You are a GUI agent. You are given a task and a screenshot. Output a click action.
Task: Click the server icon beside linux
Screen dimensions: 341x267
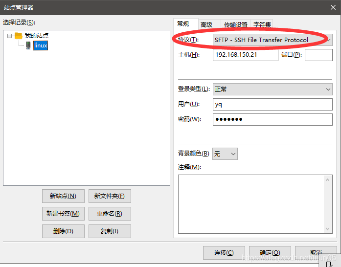28,45
